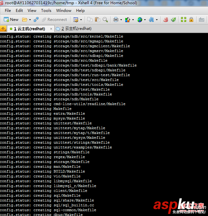
Task: Click the Font icon
Action: (151, 20)
